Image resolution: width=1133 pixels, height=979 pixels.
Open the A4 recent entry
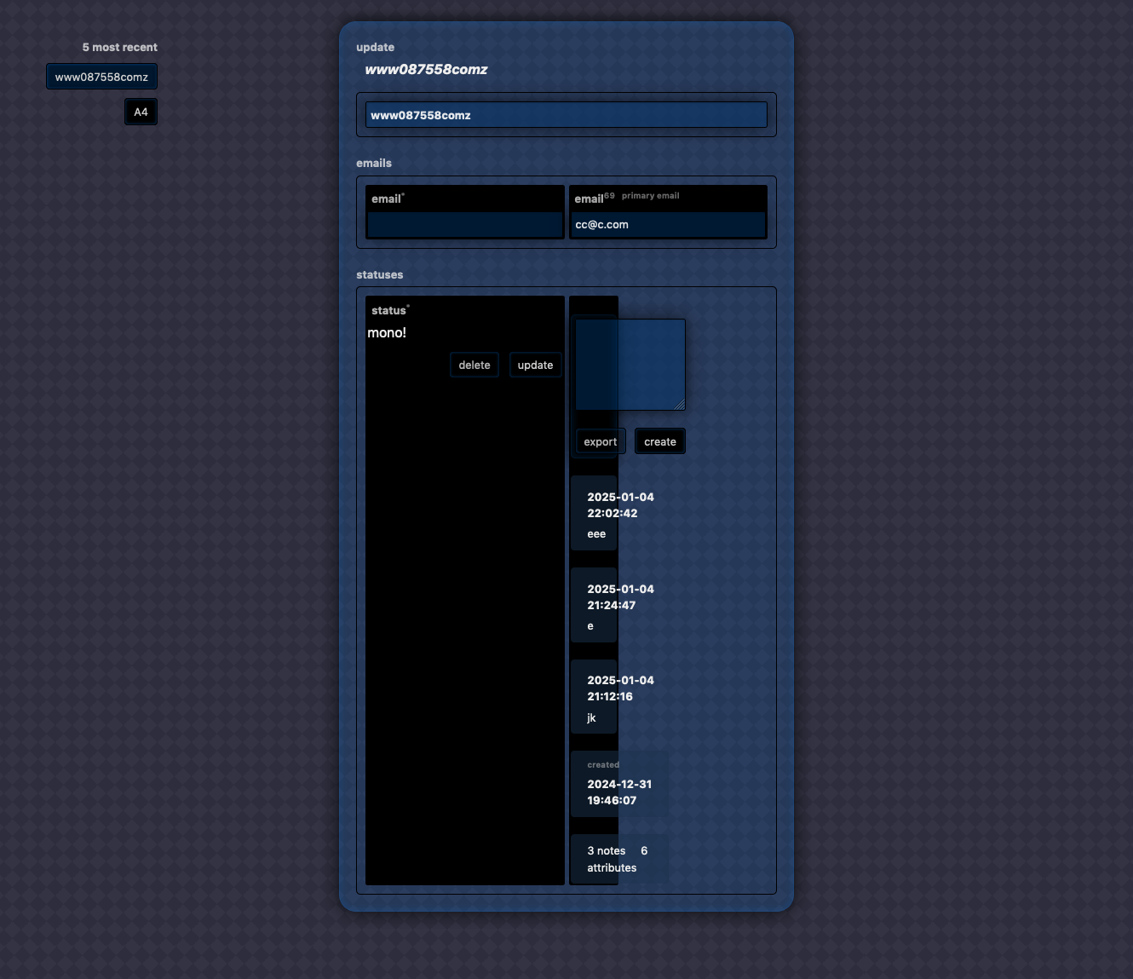tap(141, 112)
